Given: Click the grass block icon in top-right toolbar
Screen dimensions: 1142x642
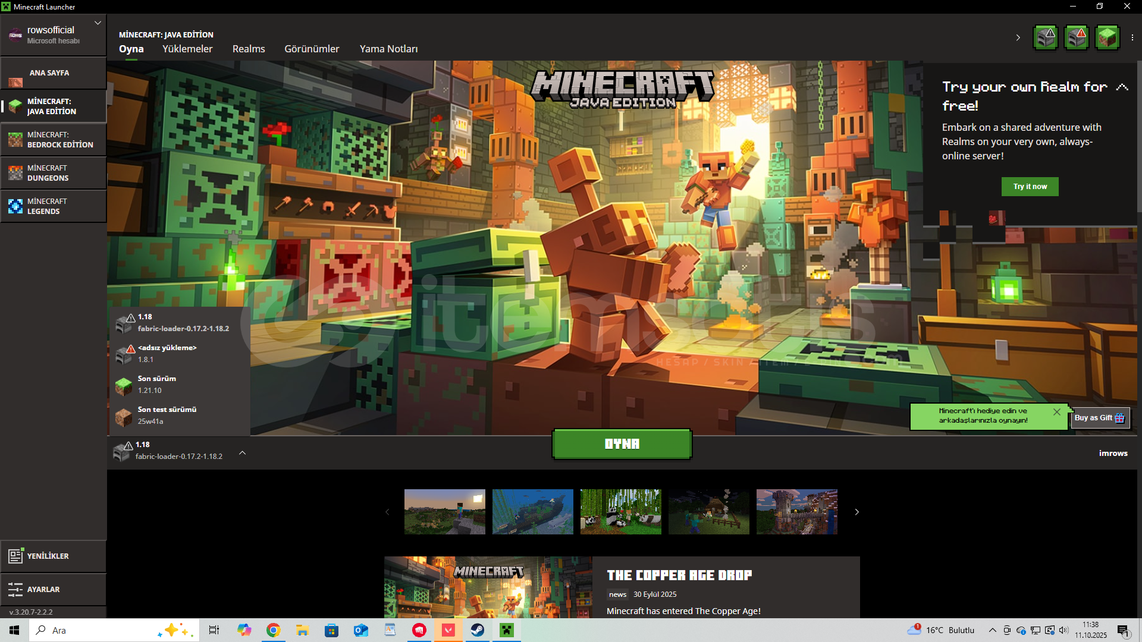Looking at the screenshot, I should coord(1107,37).
